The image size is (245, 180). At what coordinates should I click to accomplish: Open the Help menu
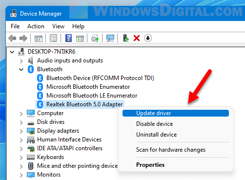point(78,26)
